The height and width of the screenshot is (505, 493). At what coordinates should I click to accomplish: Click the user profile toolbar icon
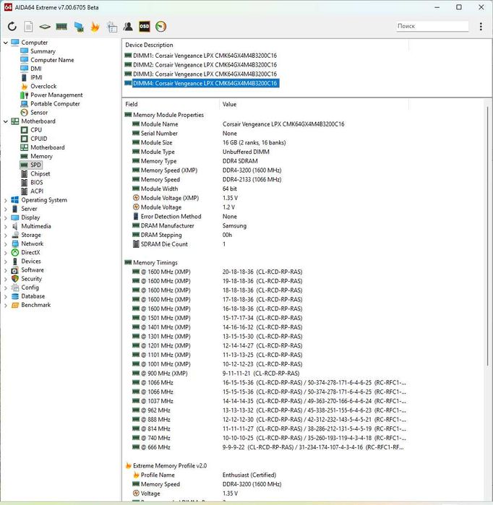point(128,27)
